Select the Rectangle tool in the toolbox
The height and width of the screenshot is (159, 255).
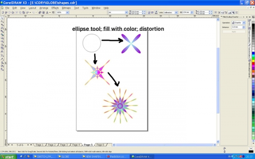pyautogui.click(x=2, y=38)
